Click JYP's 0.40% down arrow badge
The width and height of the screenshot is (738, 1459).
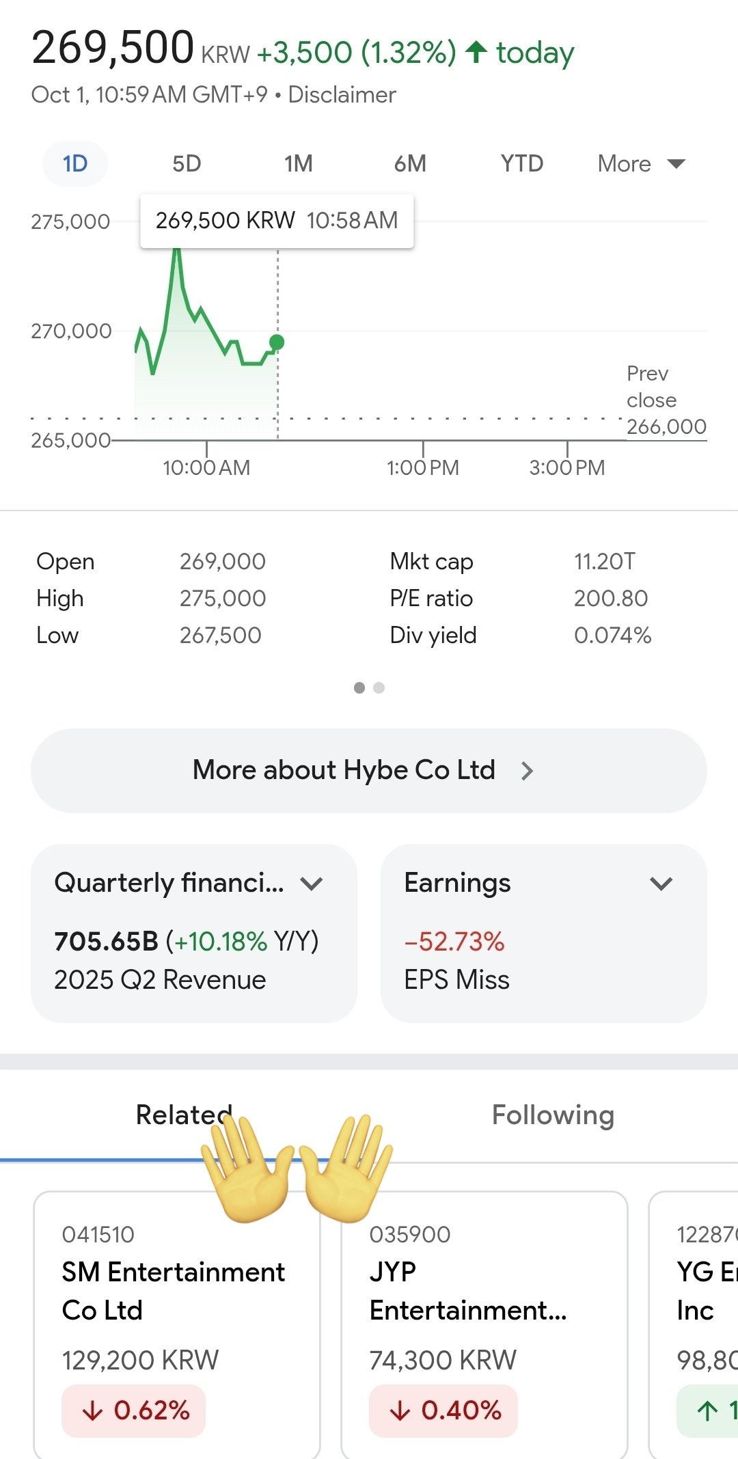tap(443, 1410)
